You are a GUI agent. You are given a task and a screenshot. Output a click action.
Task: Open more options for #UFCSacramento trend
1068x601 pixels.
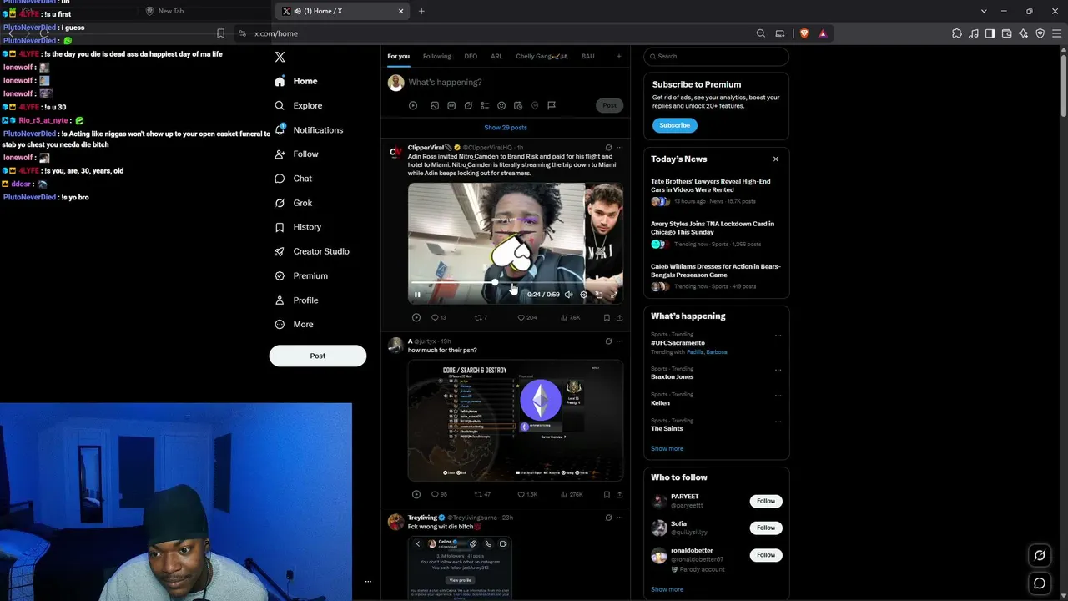pos(778,336)
